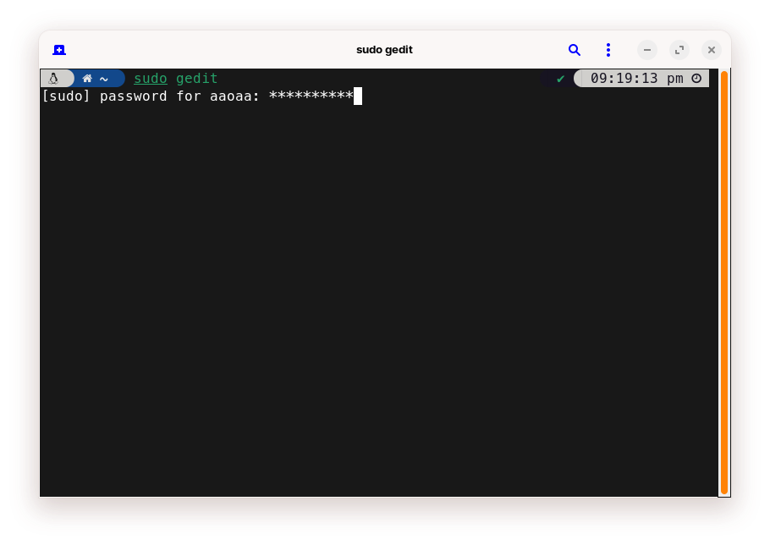
Task: Click the search magnifier icon
Action: (x=575, y=50)
